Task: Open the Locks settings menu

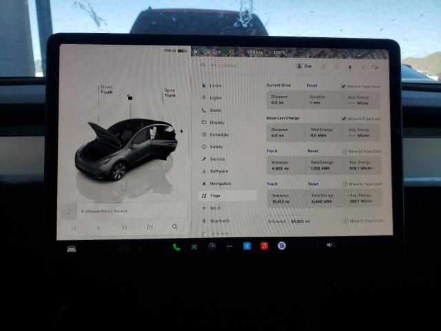Action: click(215, 86)
